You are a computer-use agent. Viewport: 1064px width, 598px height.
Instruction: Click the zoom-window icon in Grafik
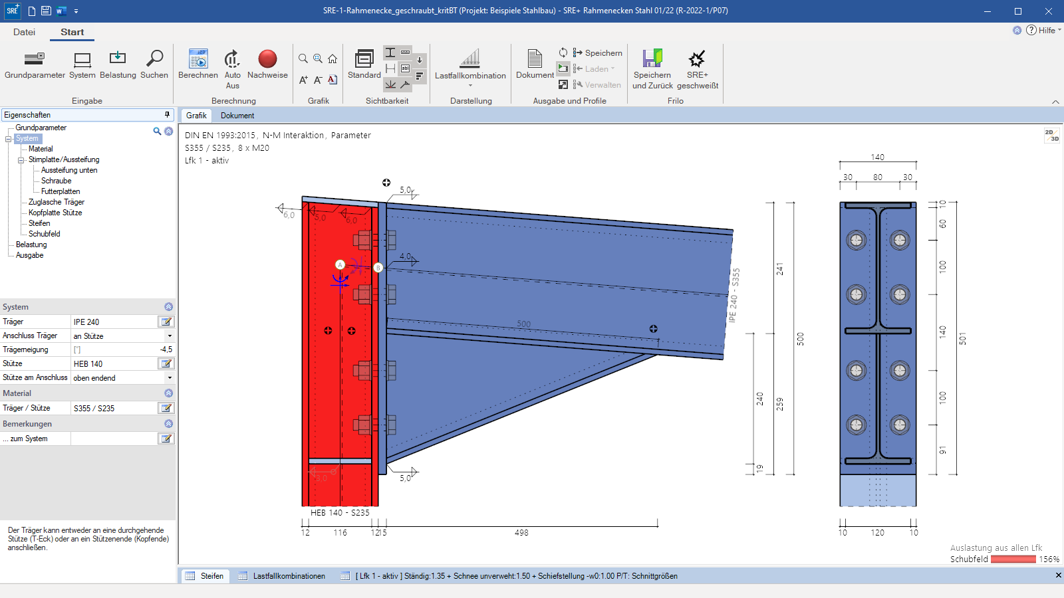(318, 58)
